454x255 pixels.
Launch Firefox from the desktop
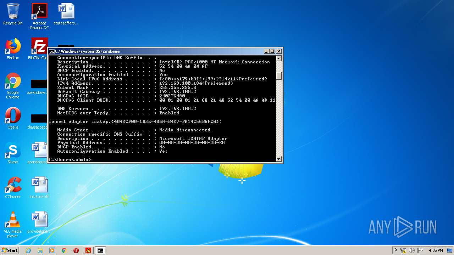[x=13, y=49]
